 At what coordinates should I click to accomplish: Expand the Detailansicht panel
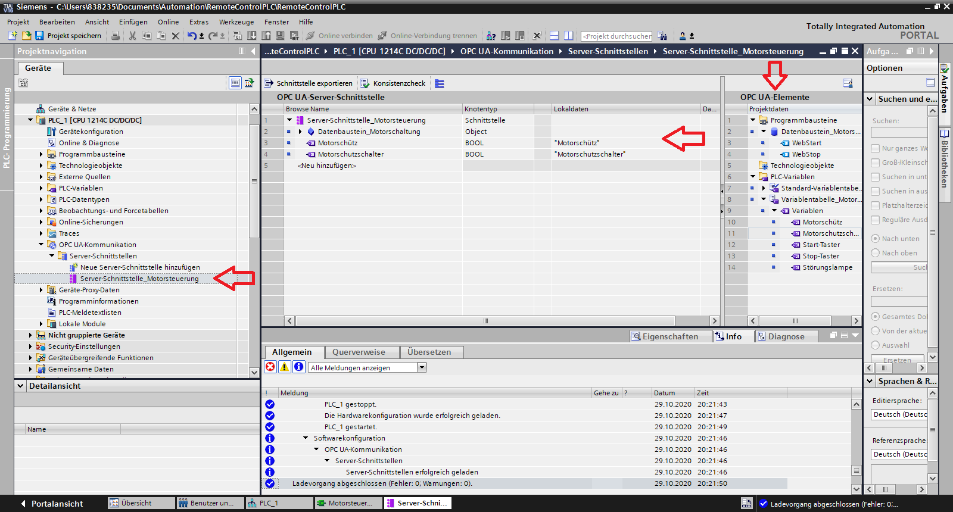21,386
